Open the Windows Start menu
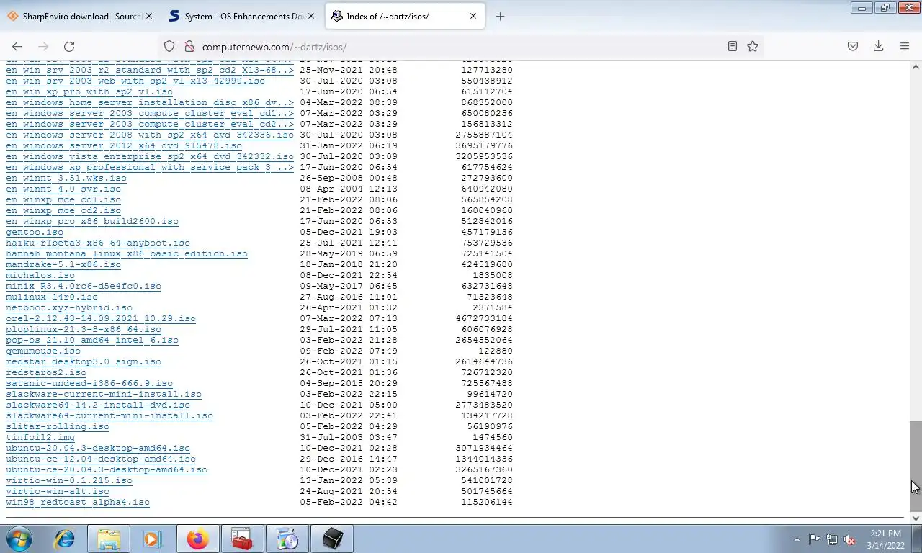922x553 pixels. point(19,539)
